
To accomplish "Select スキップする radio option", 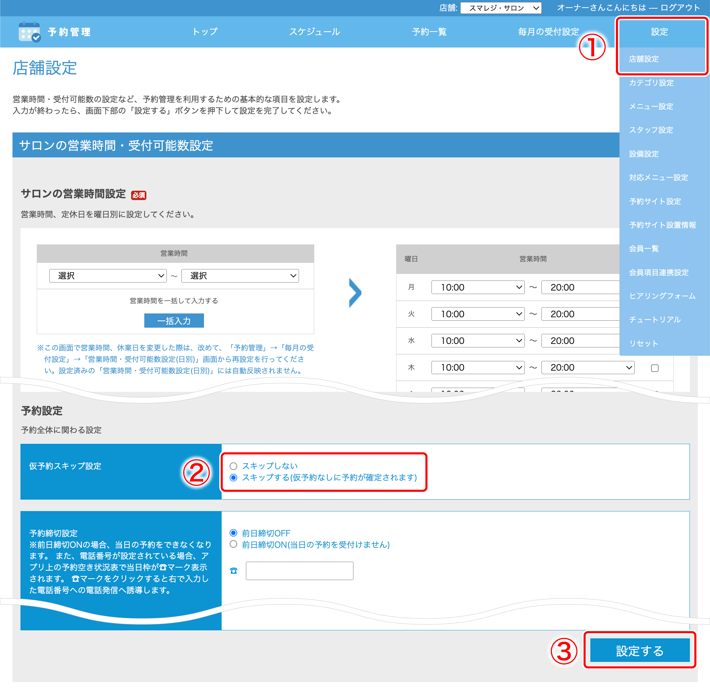I will pos(233,478).
